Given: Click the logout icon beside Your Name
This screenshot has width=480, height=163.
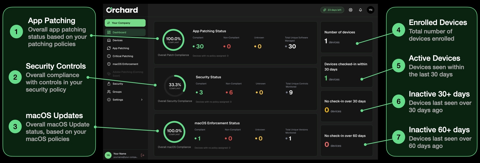Looking at the screenshot, I should (143, 155).
